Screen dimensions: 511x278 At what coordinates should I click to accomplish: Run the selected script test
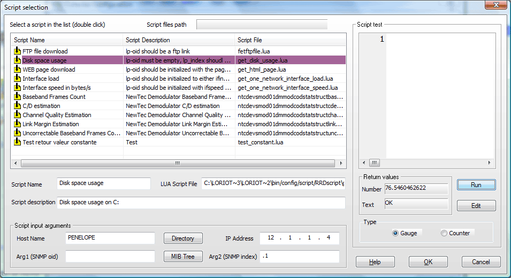coord(476,185)
